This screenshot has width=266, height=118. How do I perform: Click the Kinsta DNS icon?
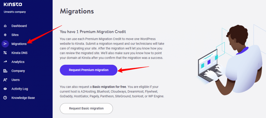click(x=5, y=53)
